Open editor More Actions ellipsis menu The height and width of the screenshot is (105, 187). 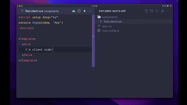[90, 11]
